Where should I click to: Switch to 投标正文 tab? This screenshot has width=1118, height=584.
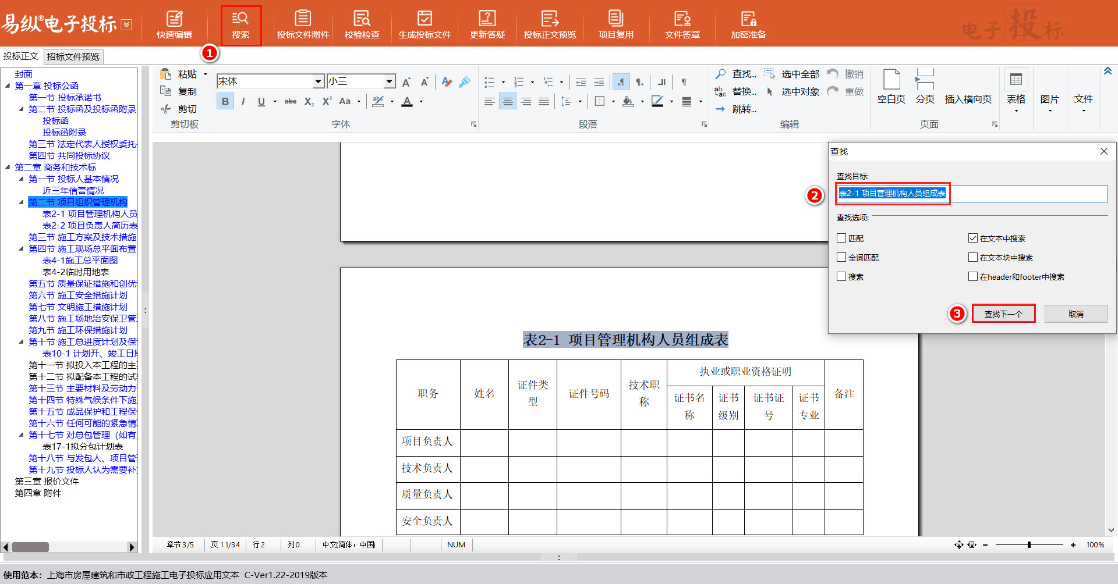pos(21,56)
